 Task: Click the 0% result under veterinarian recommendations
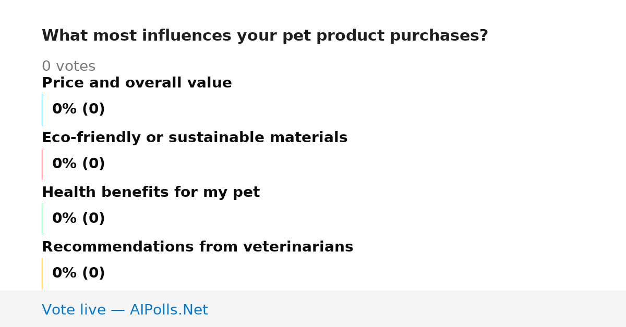click(65, 273)
